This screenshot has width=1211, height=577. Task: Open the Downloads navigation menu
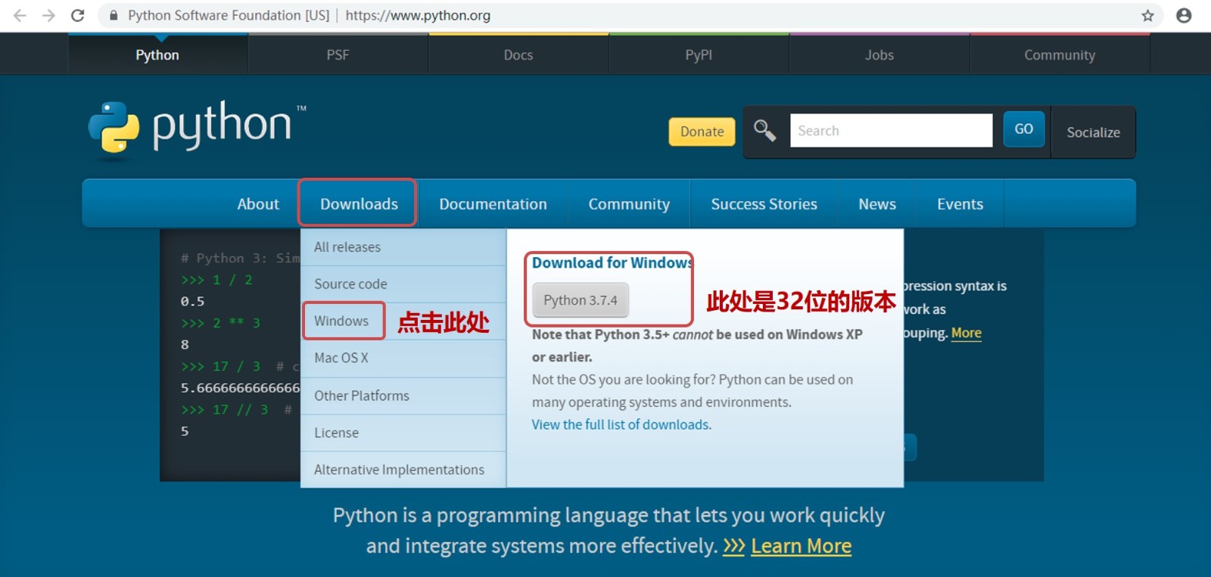pos(359,203)
